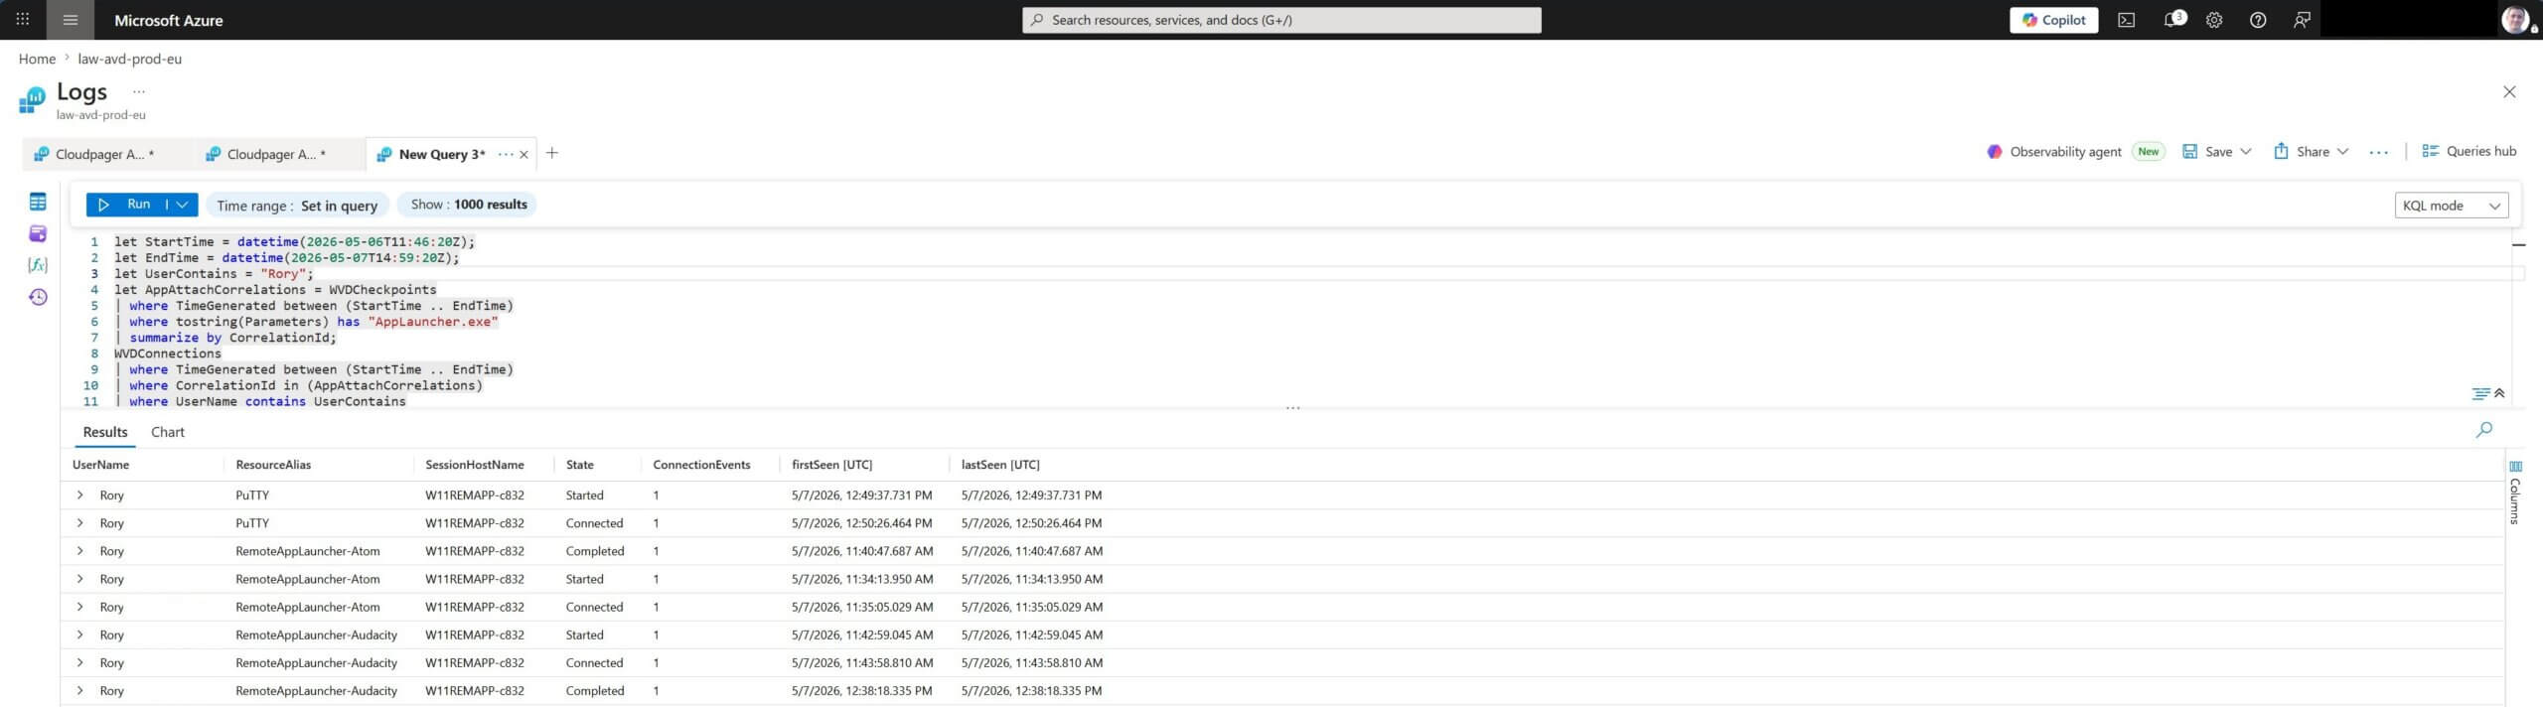Click the AppLauncher.exe string on line 6
Viewport: 2543px width, 707px height.
(x=433, y=322)
